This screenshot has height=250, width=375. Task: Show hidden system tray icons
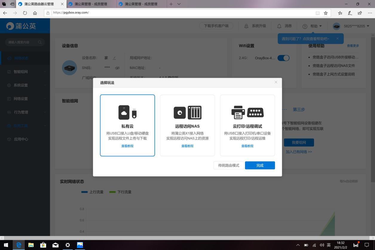(x=298, y=245)
